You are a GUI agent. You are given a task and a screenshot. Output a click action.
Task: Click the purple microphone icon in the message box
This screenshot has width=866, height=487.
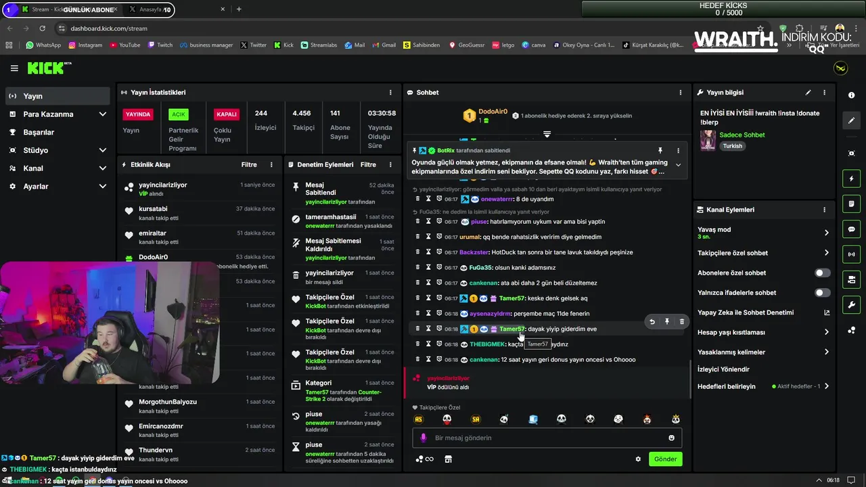click(424, 438)
